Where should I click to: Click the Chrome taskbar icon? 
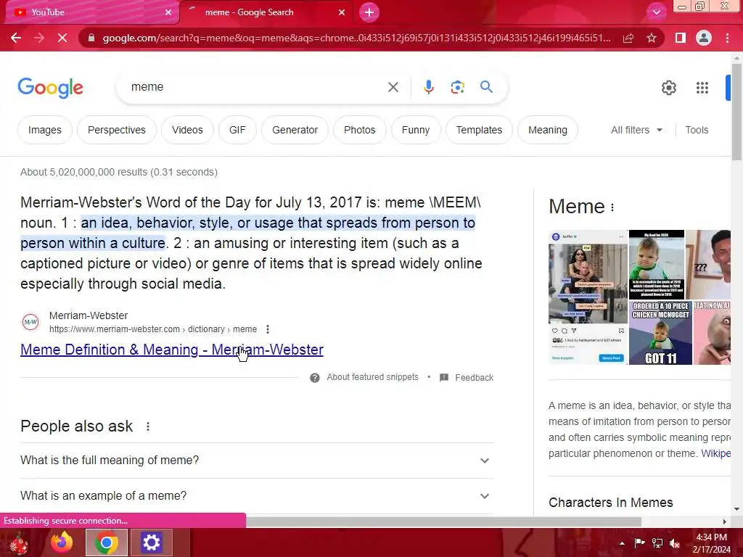point(107,542)
